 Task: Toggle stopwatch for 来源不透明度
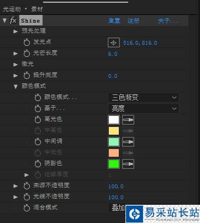pyautogui.click(x=27, y=186)
